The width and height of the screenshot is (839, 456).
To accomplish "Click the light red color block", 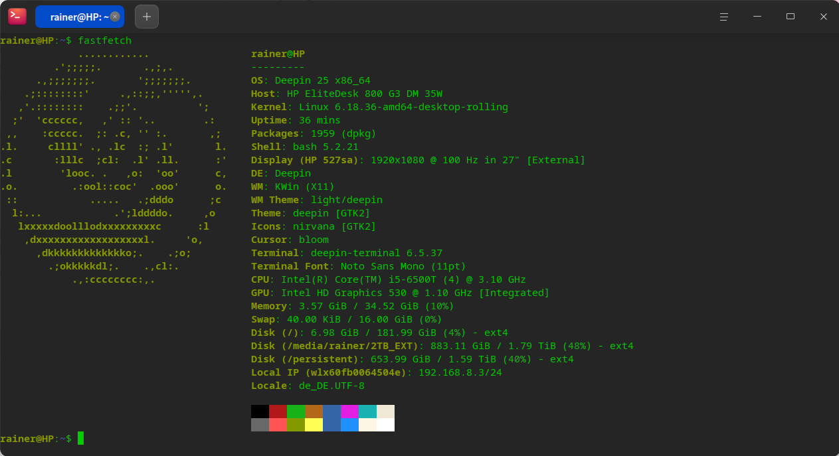I will click(x=278, y=425).
